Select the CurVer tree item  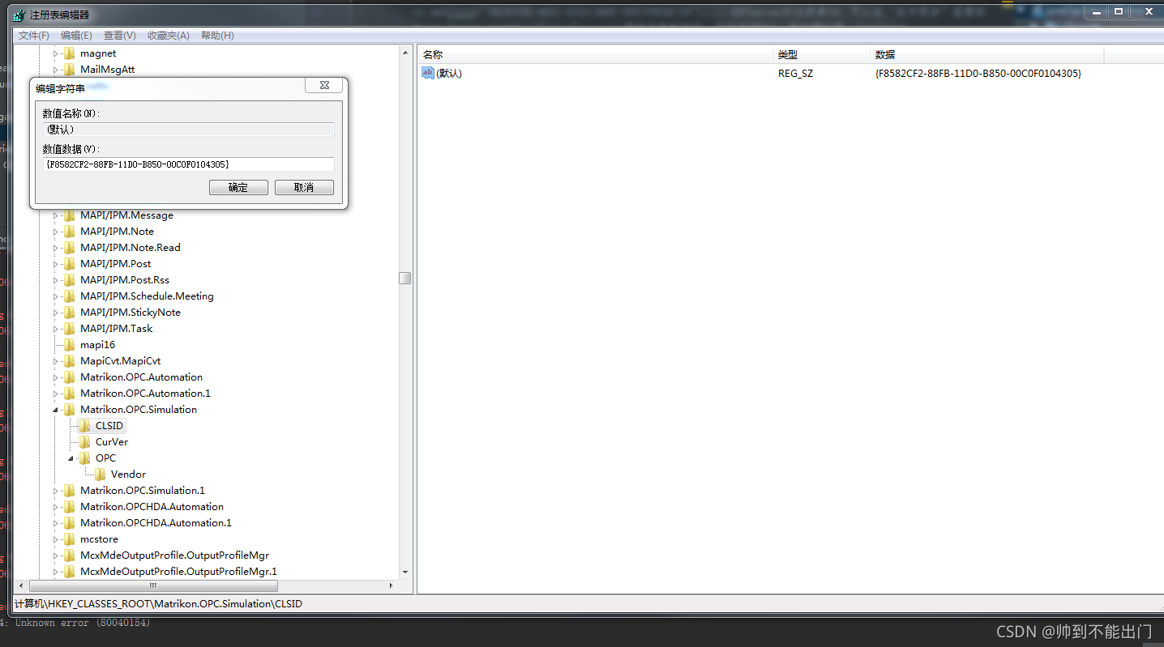coord(112,442)
